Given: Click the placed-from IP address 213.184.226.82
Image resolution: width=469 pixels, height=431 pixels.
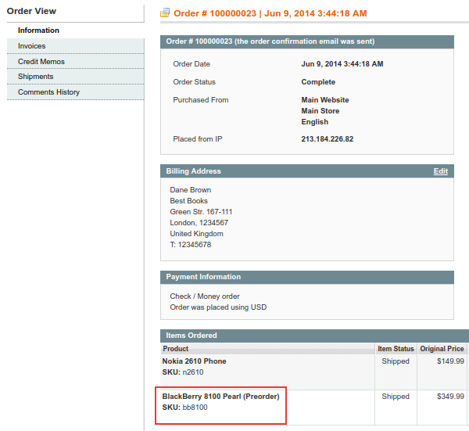Looking at the screenshot, I should click(327, 139).
